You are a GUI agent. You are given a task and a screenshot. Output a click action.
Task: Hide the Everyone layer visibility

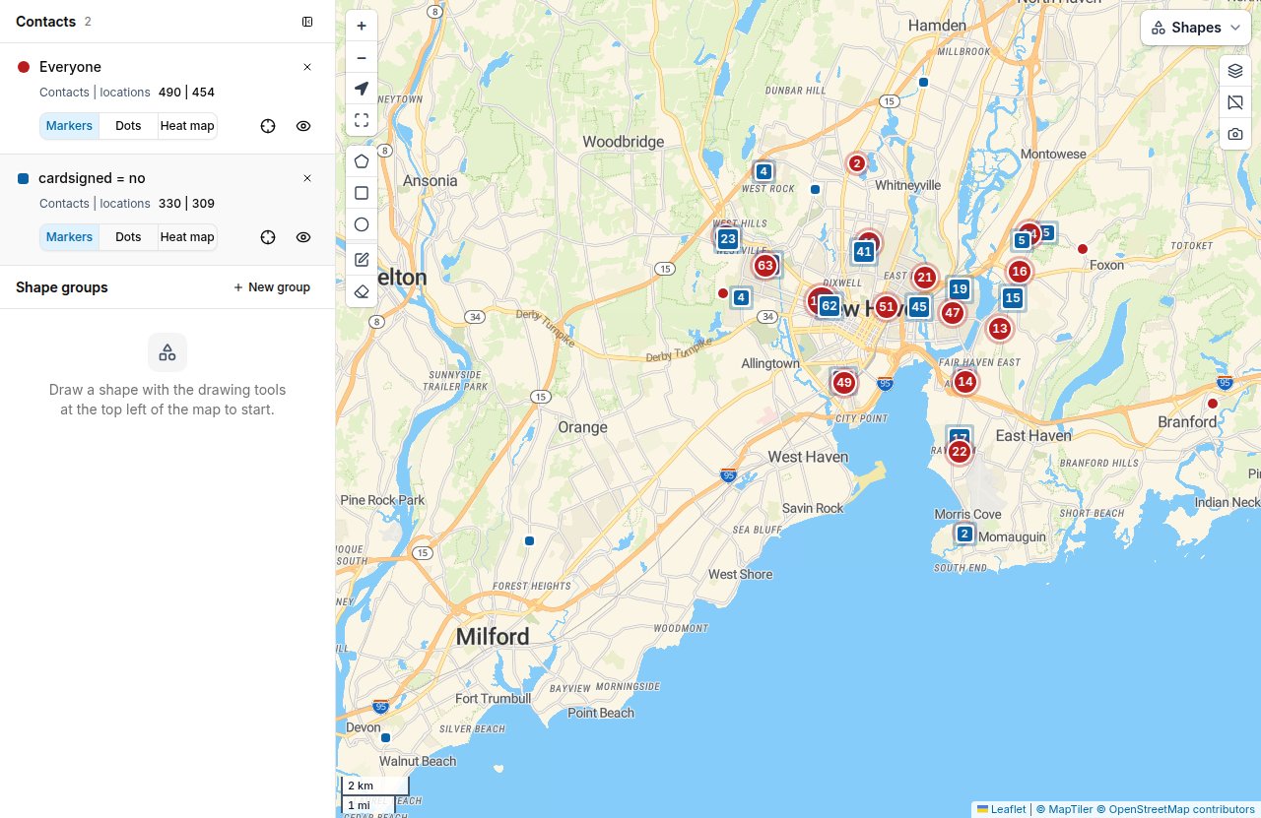click(x=303, y=126)
